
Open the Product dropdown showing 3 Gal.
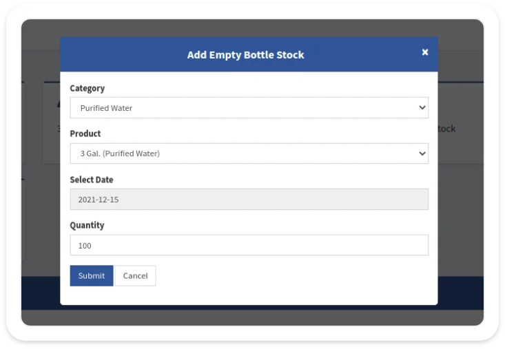(x=249, y=154)
